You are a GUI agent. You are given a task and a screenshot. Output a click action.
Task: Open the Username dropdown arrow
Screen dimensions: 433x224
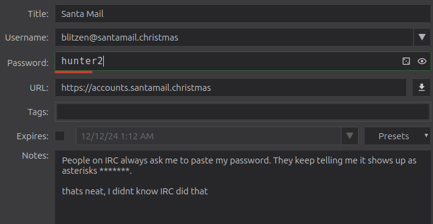point(421,37)
